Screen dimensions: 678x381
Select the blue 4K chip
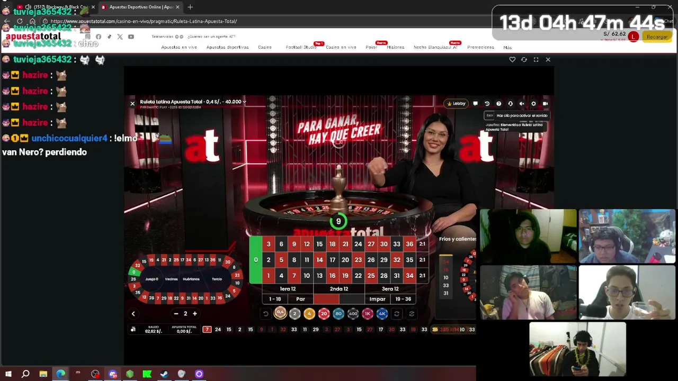(382, 314)
